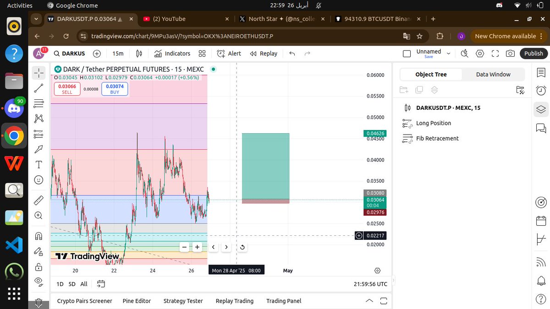The width and height of the screenshot is (550, 309).
Task: Toggle magnet mode for drawings
Action: [38, 236]
